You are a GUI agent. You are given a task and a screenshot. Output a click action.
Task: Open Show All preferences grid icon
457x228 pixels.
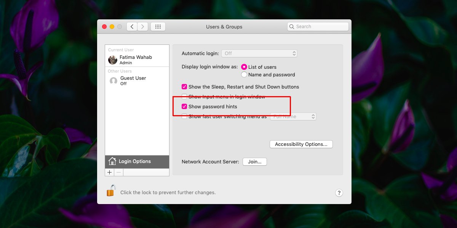pos(158,27)
